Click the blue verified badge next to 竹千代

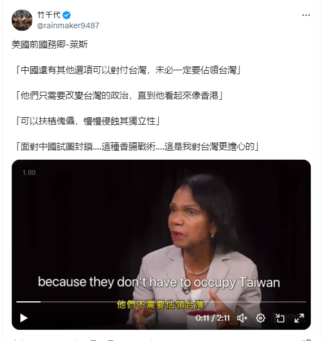(67, 15)
